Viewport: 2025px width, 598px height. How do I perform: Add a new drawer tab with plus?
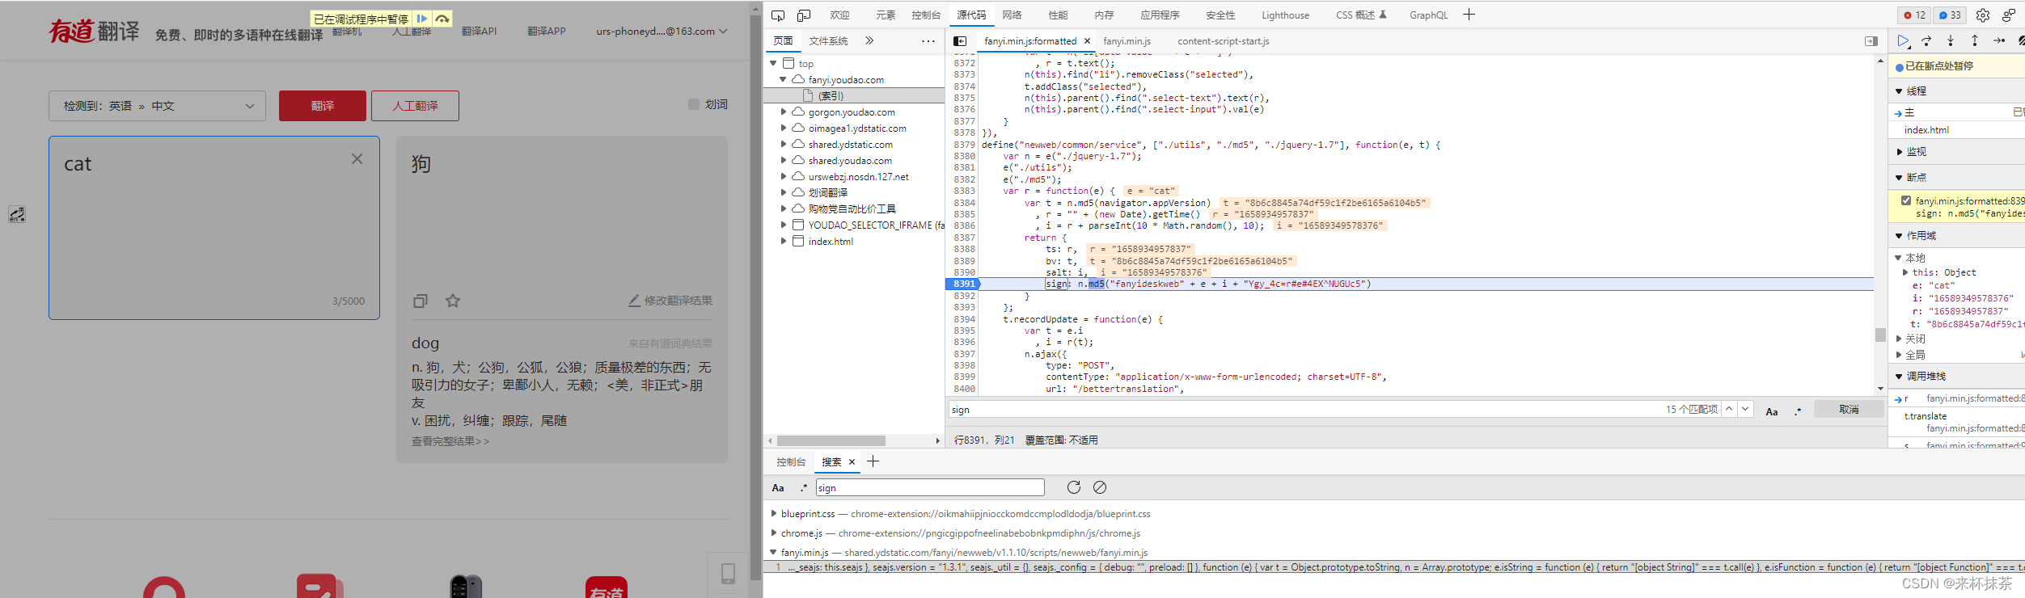873,461
